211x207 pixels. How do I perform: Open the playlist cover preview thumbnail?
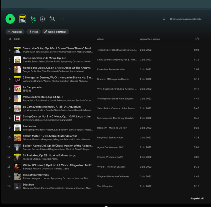click(x=22, y=19)
